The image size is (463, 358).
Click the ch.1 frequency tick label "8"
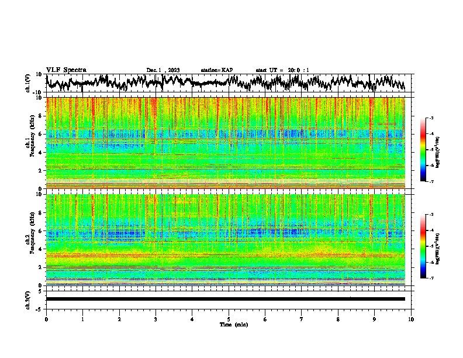(x=40, y=116)
